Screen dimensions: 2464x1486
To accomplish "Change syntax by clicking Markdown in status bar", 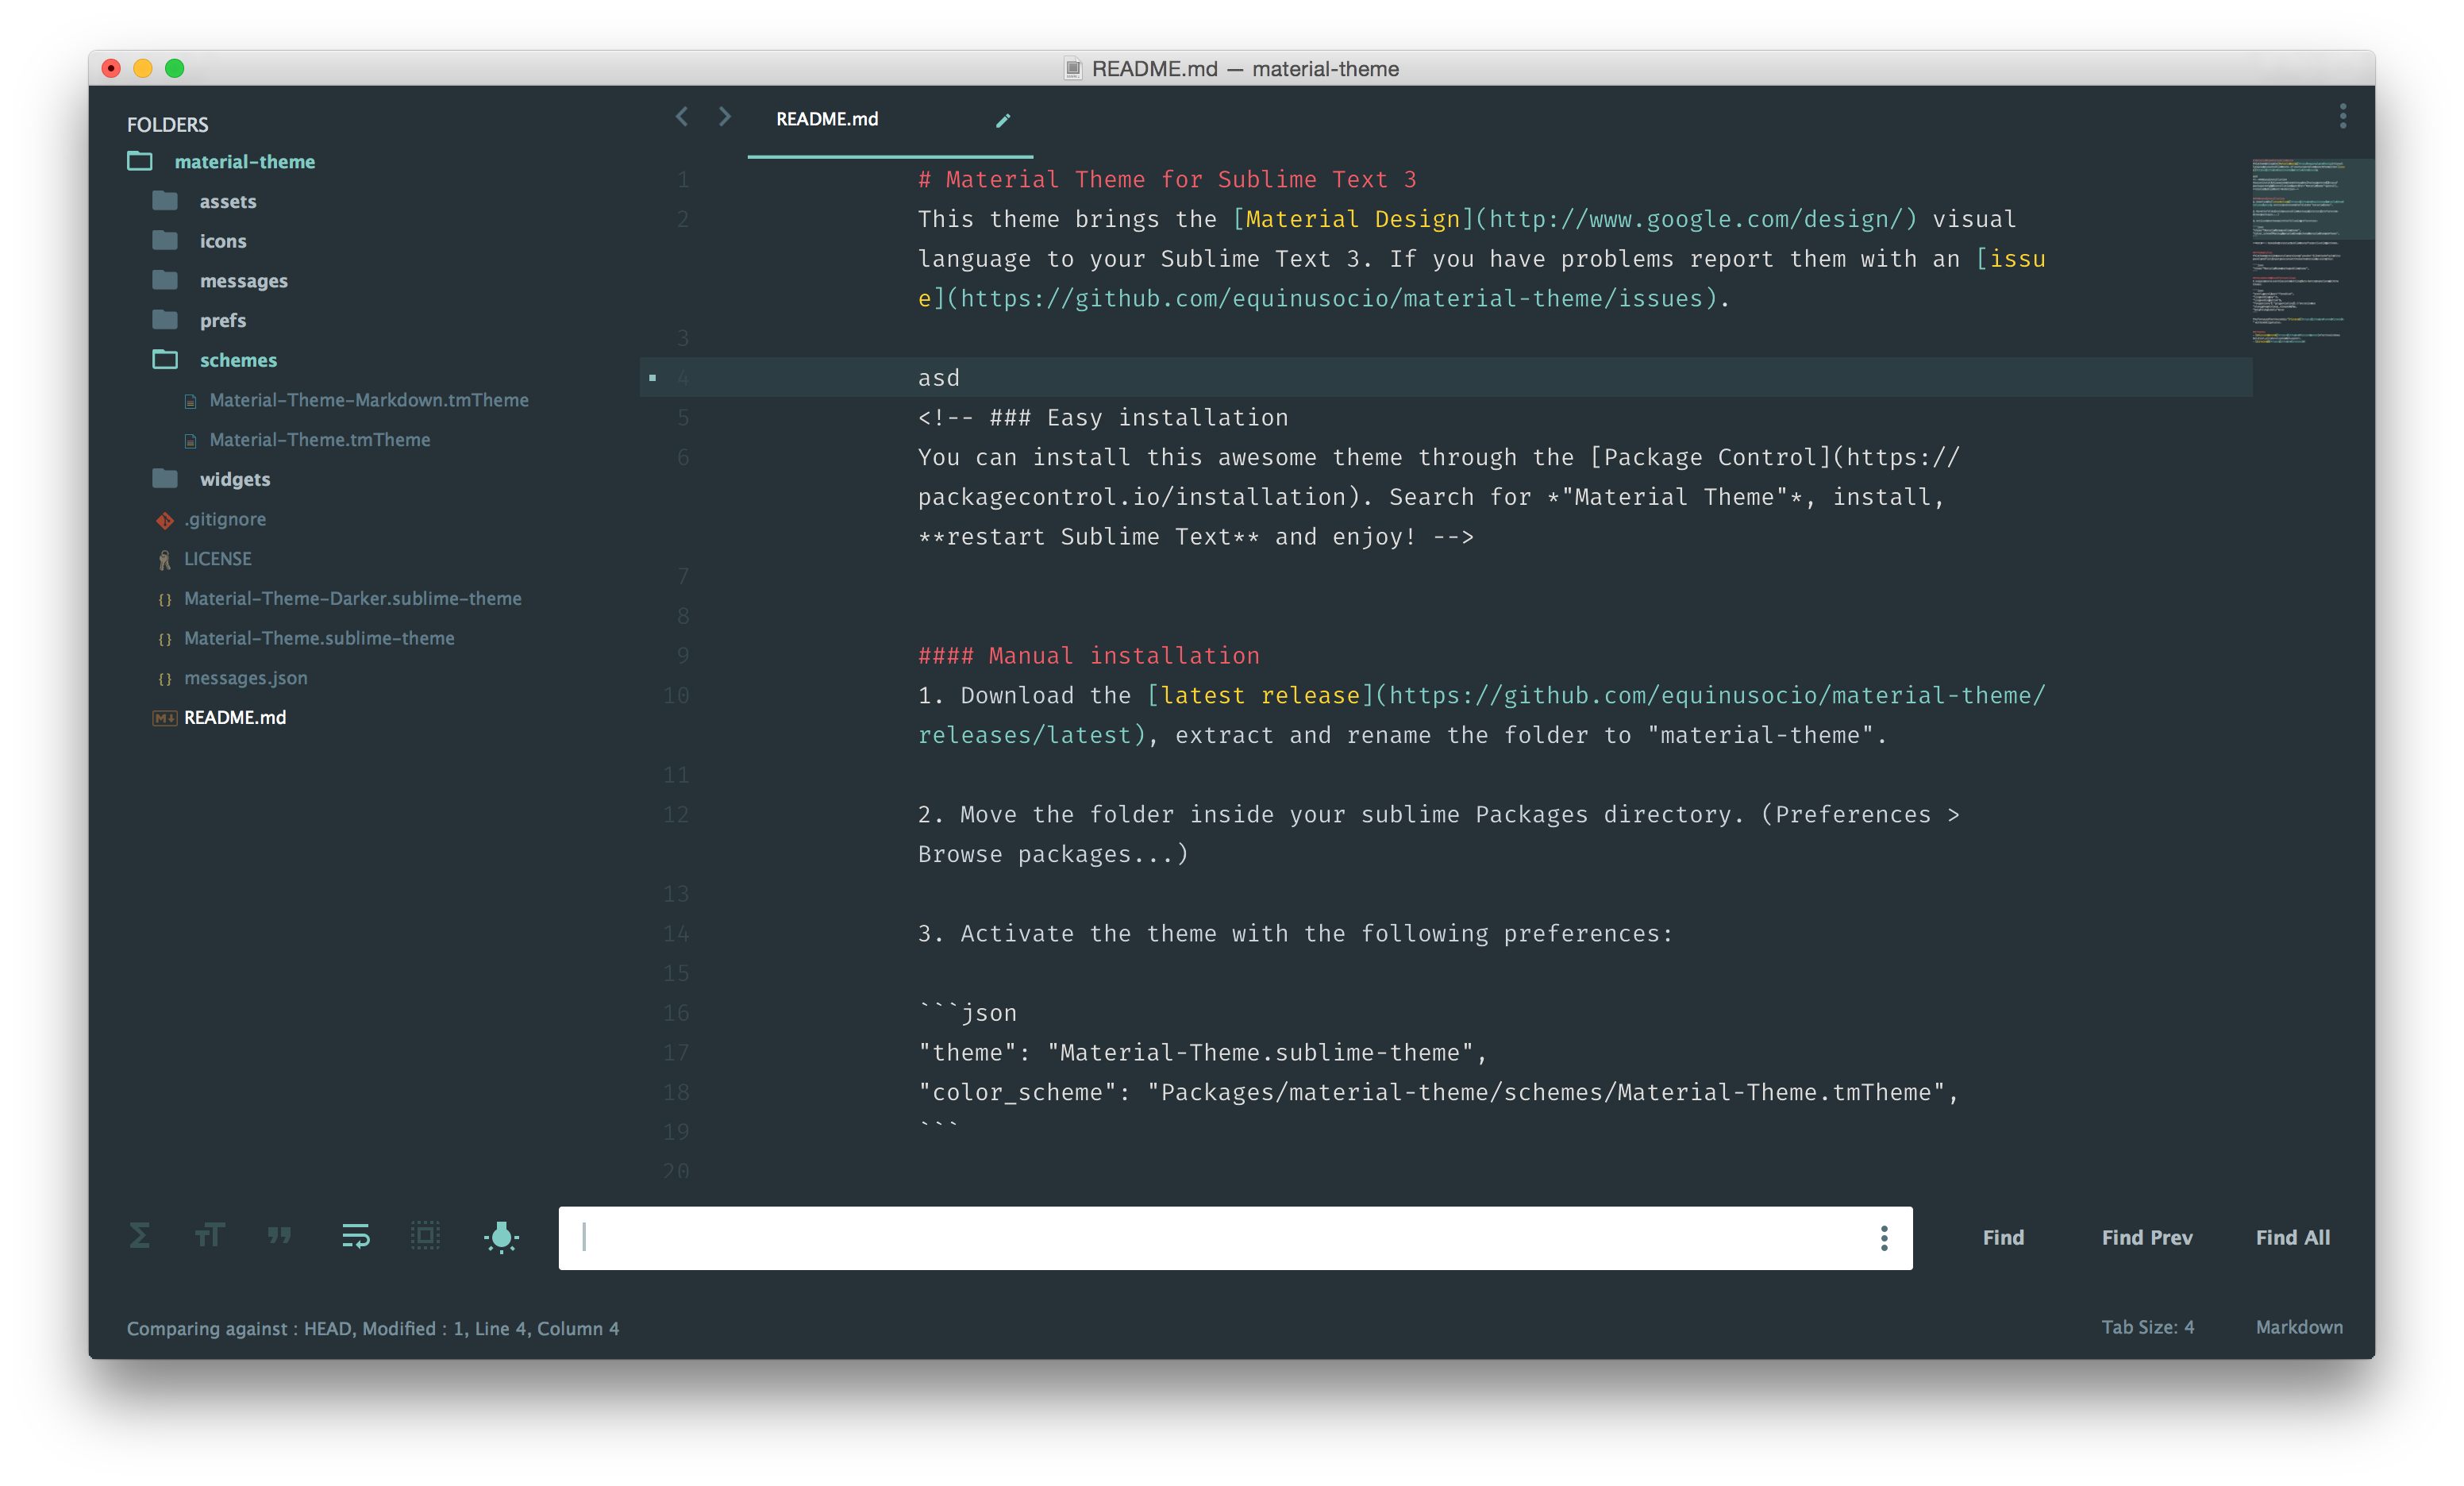I will [2300, 1327].
